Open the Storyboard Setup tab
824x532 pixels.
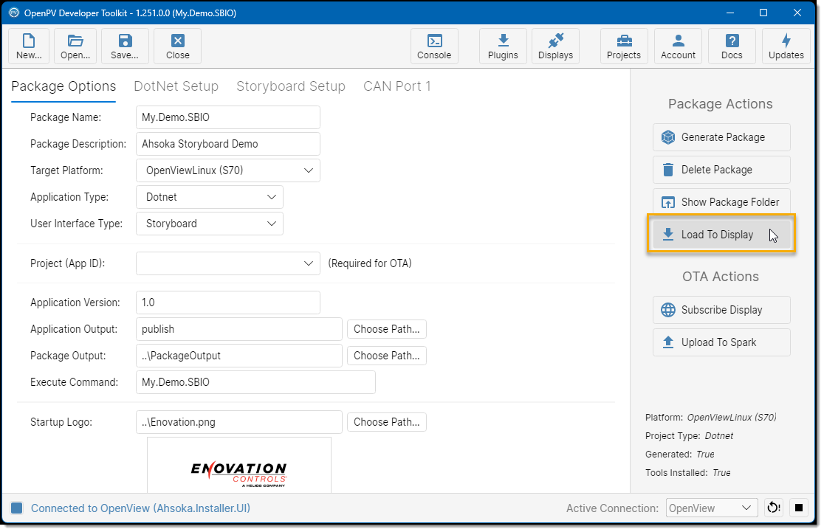click(x=291, y=86)
